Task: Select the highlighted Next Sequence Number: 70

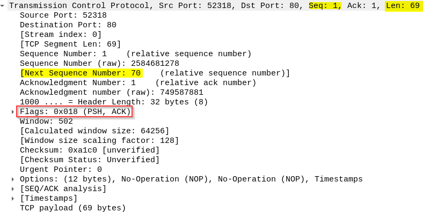Action: click(x=81, y=73)
